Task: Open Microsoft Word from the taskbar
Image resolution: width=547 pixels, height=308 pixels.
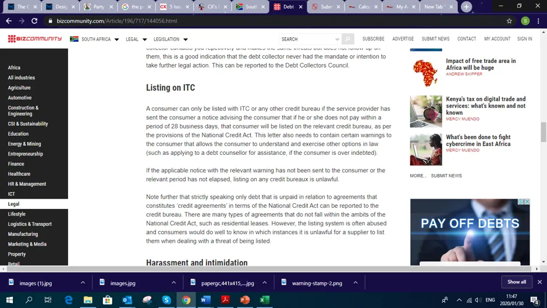Action: coord(206,300)
